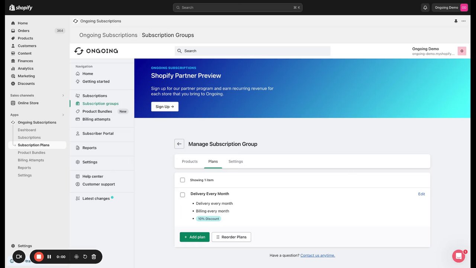Open the chat bubble widget
This screenshot has height=268, width=476.
click(x=459, y=256)
